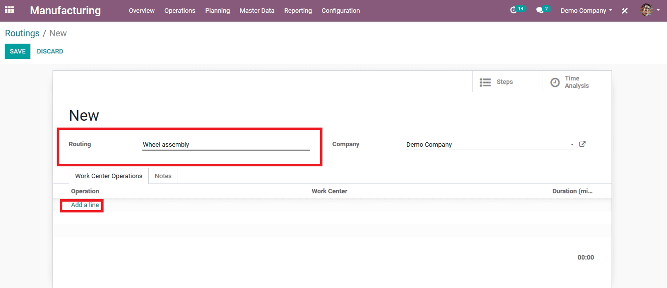Click the New record title heading
Screen dimensions: 667x288
[84, 115]
